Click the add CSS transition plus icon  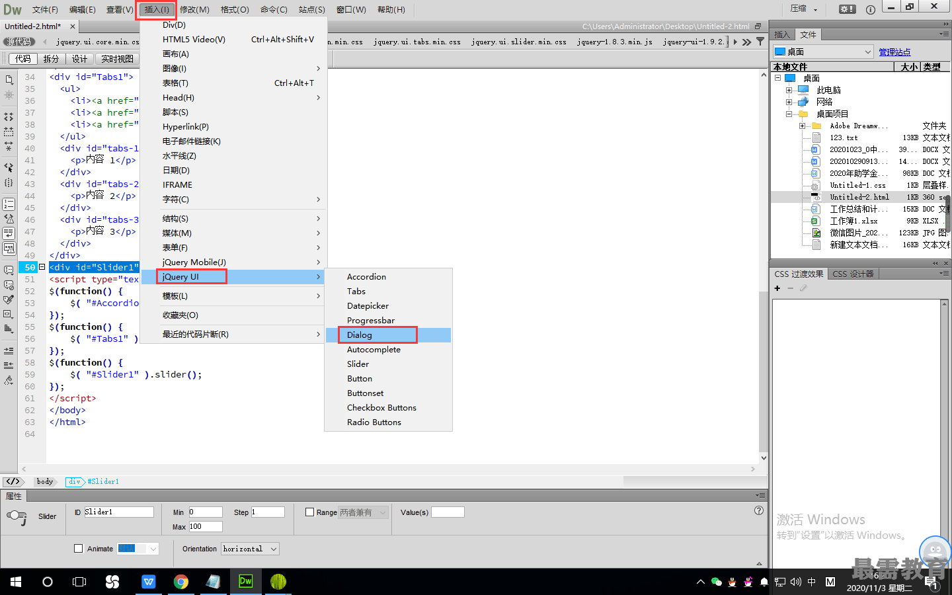[x=777, y=288]
